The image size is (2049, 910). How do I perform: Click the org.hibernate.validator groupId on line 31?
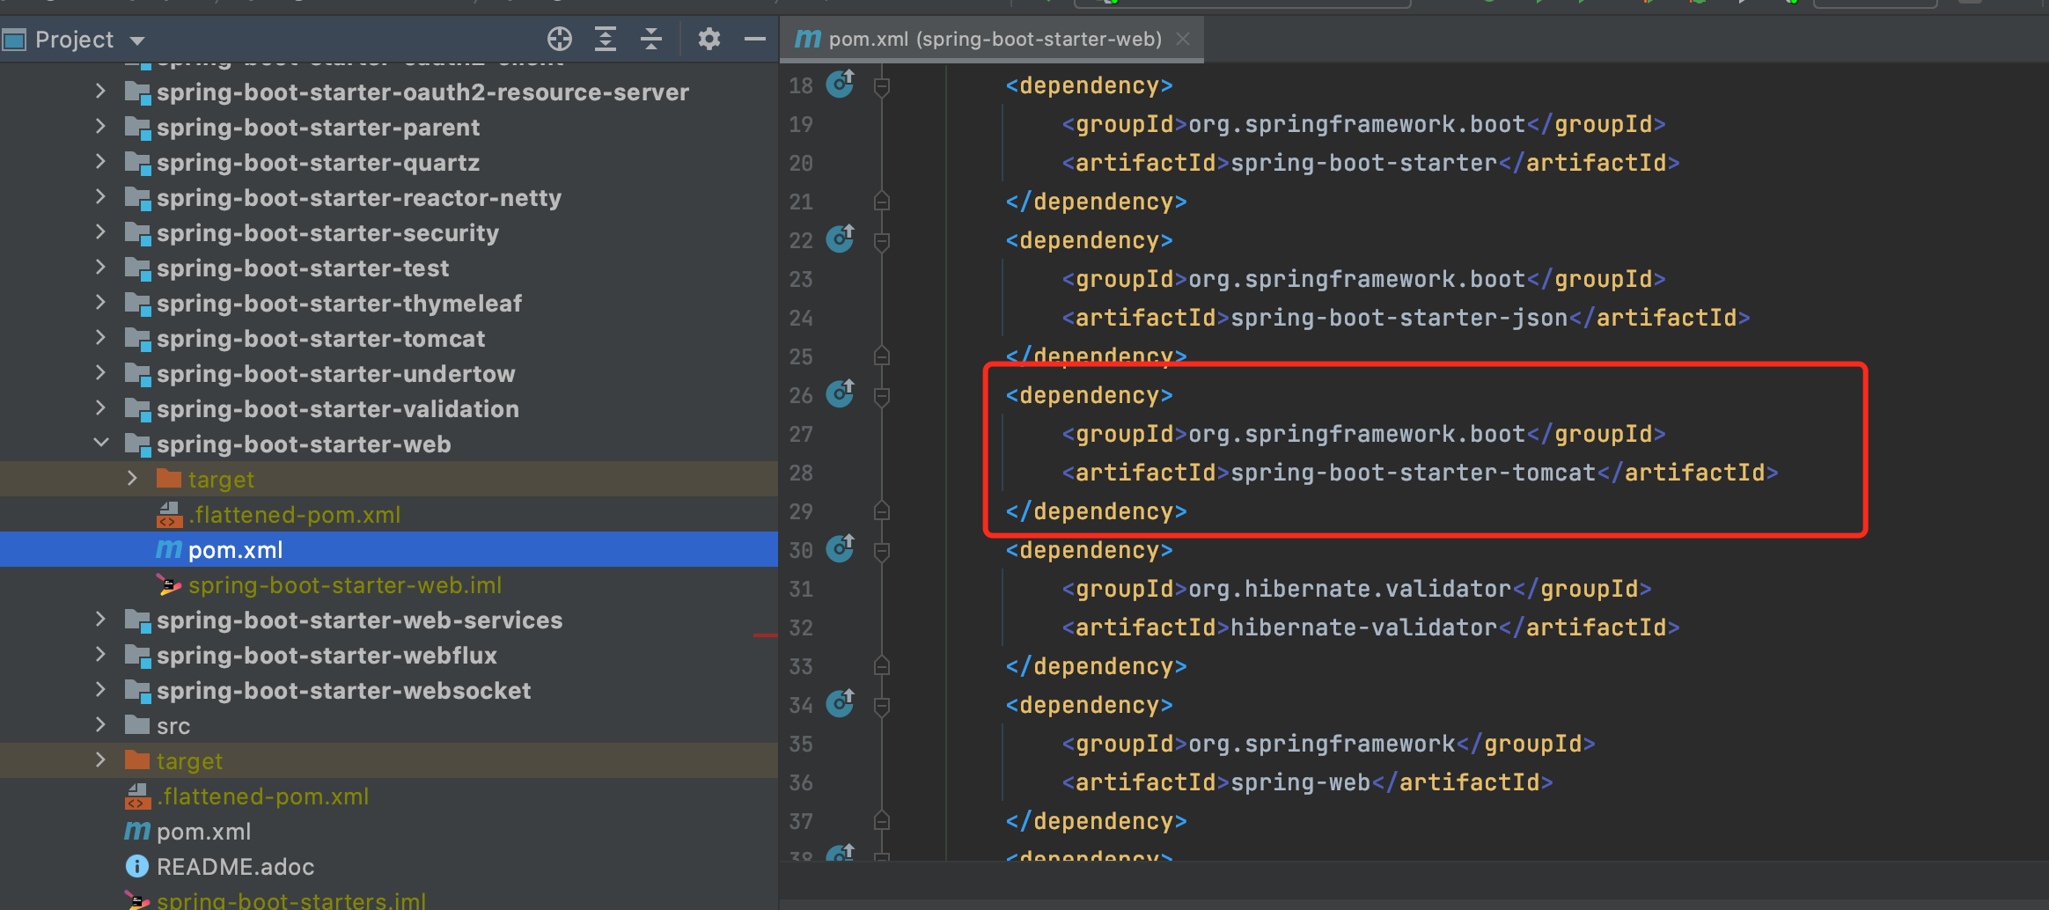(1350, 589)
